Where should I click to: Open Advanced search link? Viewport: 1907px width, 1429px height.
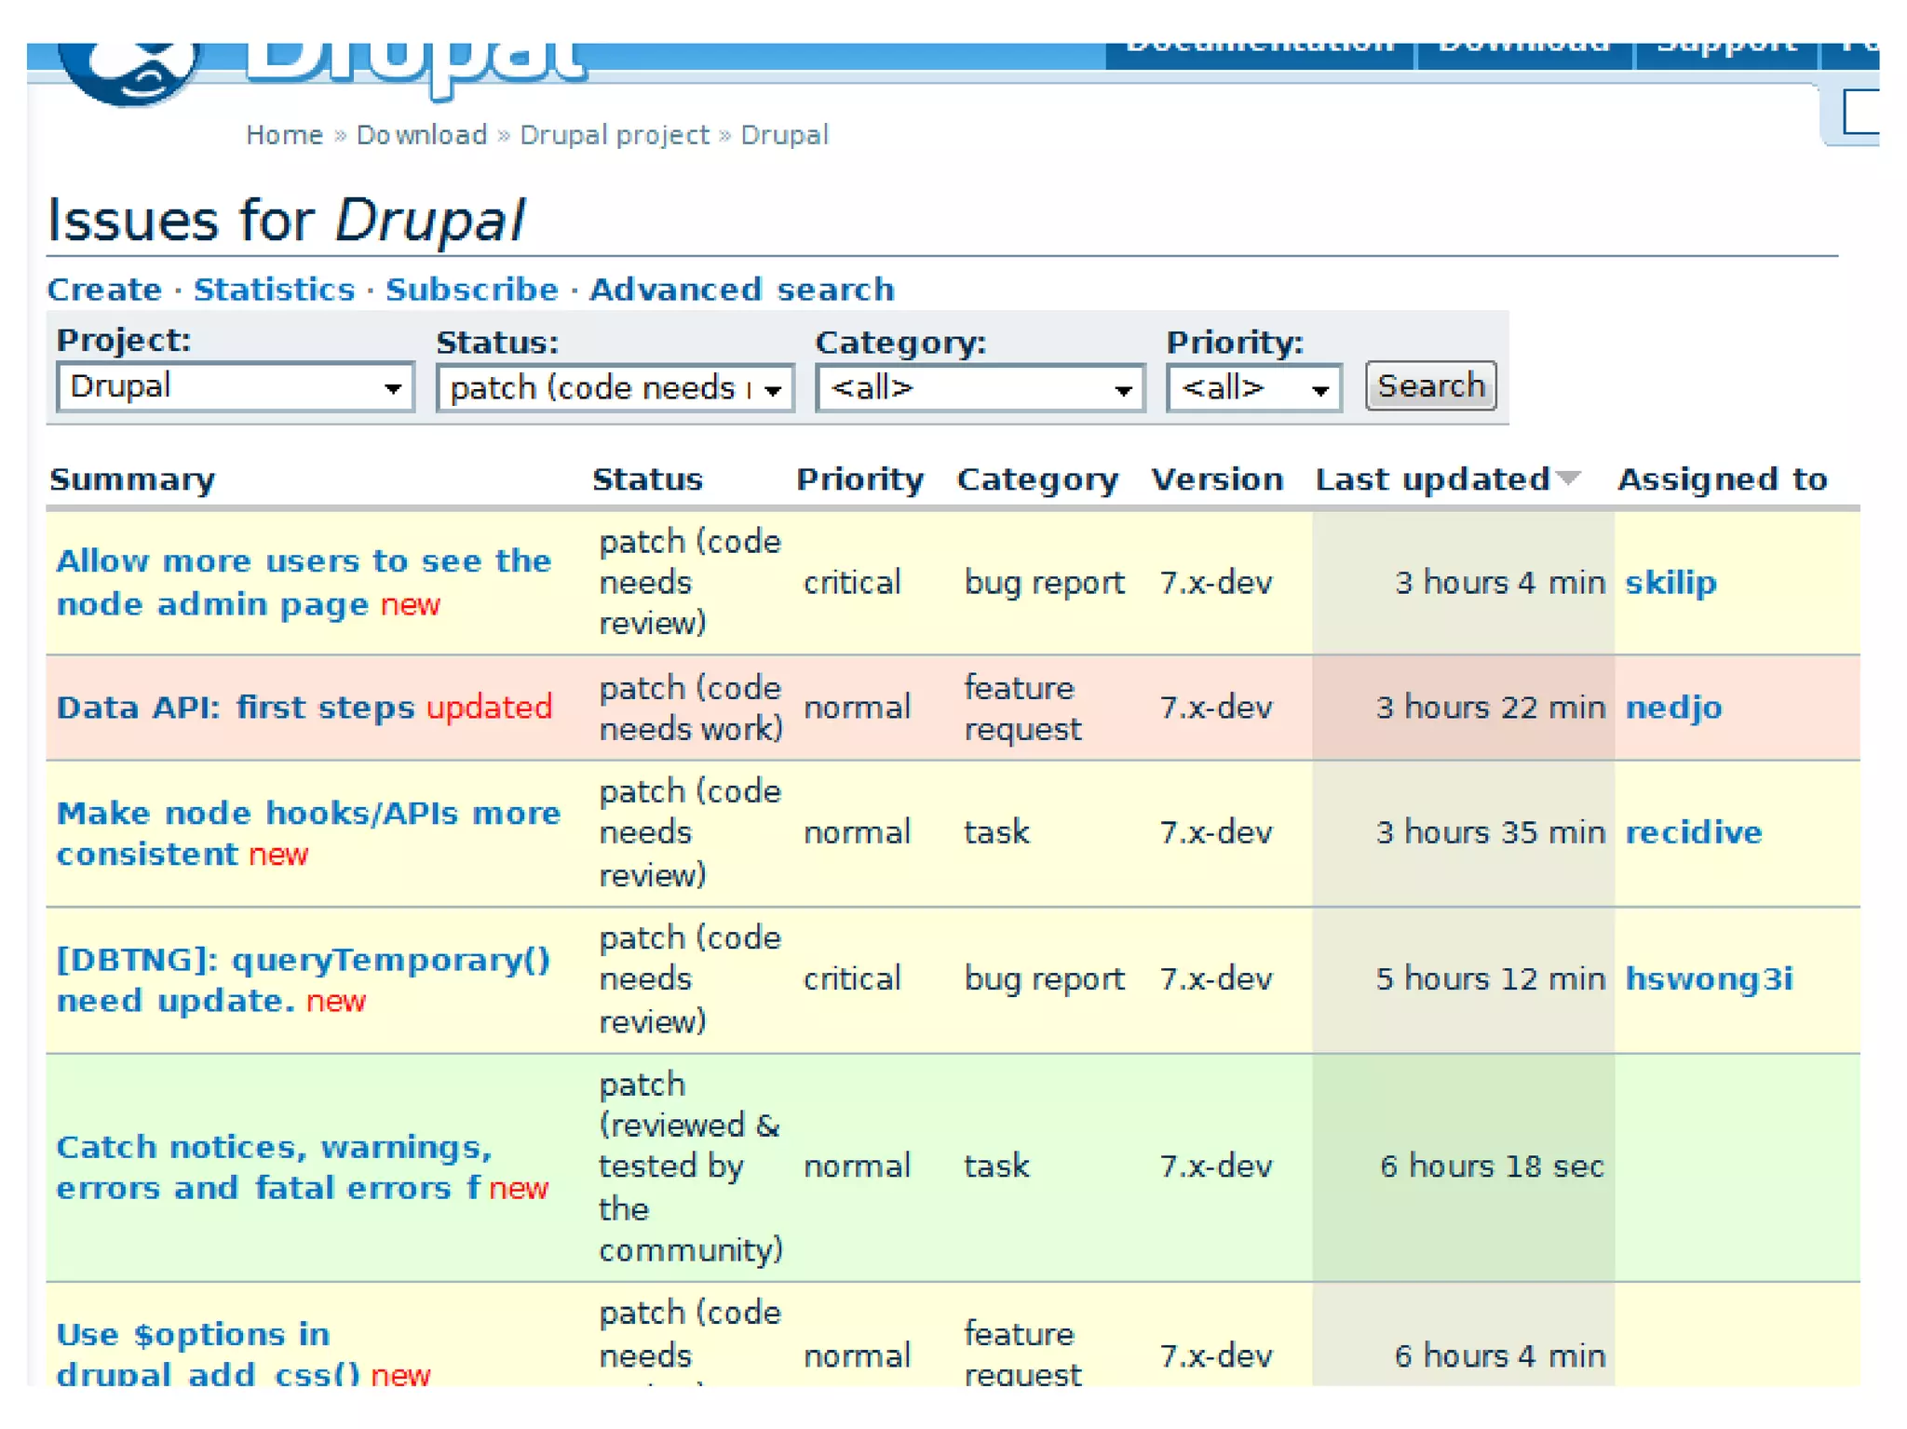click(742, 290)
